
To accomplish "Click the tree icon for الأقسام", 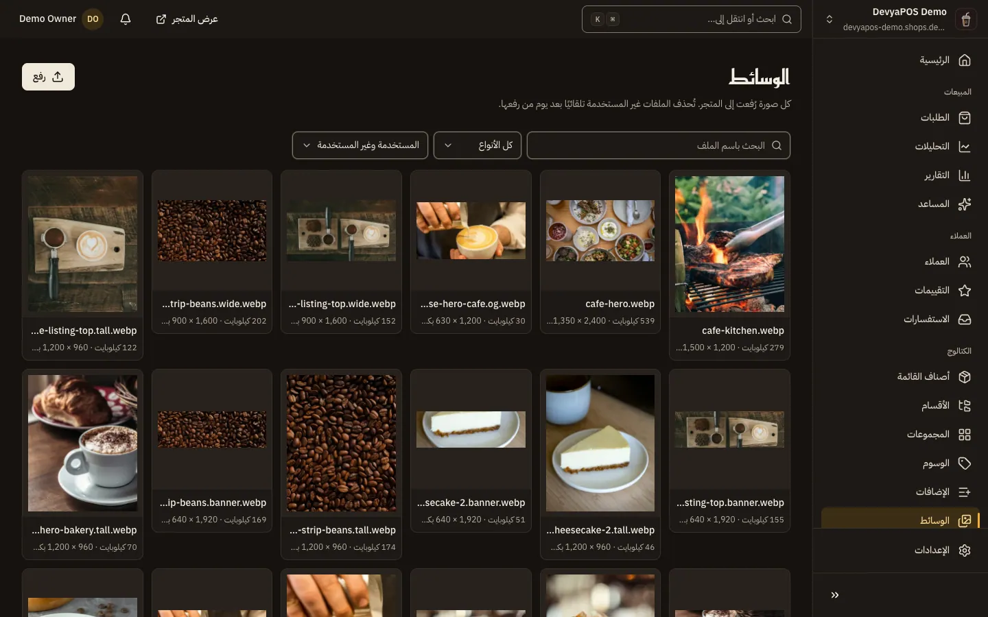I will (x=965, y=406).
